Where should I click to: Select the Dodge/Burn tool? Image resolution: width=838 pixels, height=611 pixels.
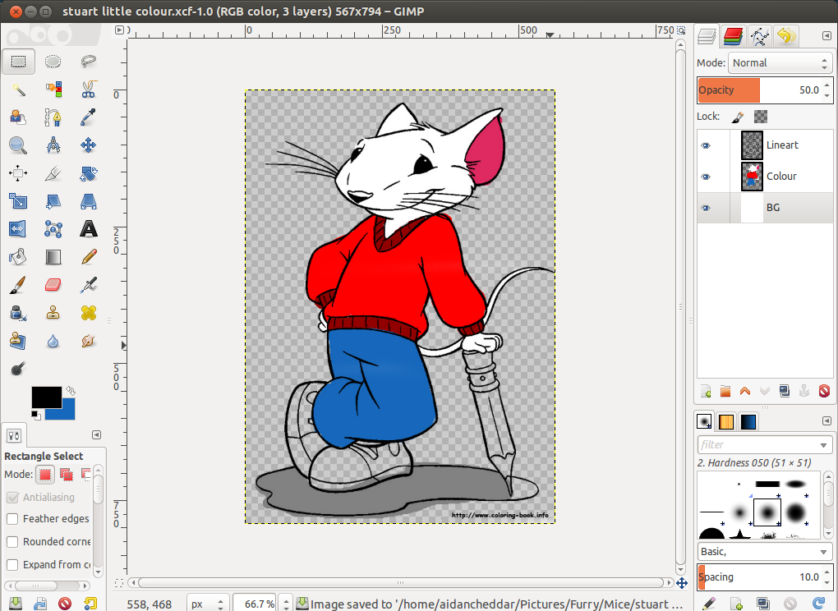[x=19, y=369]
